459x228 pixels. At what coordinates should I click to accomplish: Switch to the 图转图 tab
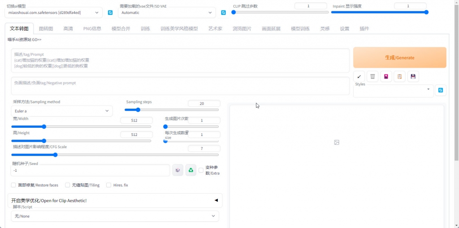click(x=46, y=29)
